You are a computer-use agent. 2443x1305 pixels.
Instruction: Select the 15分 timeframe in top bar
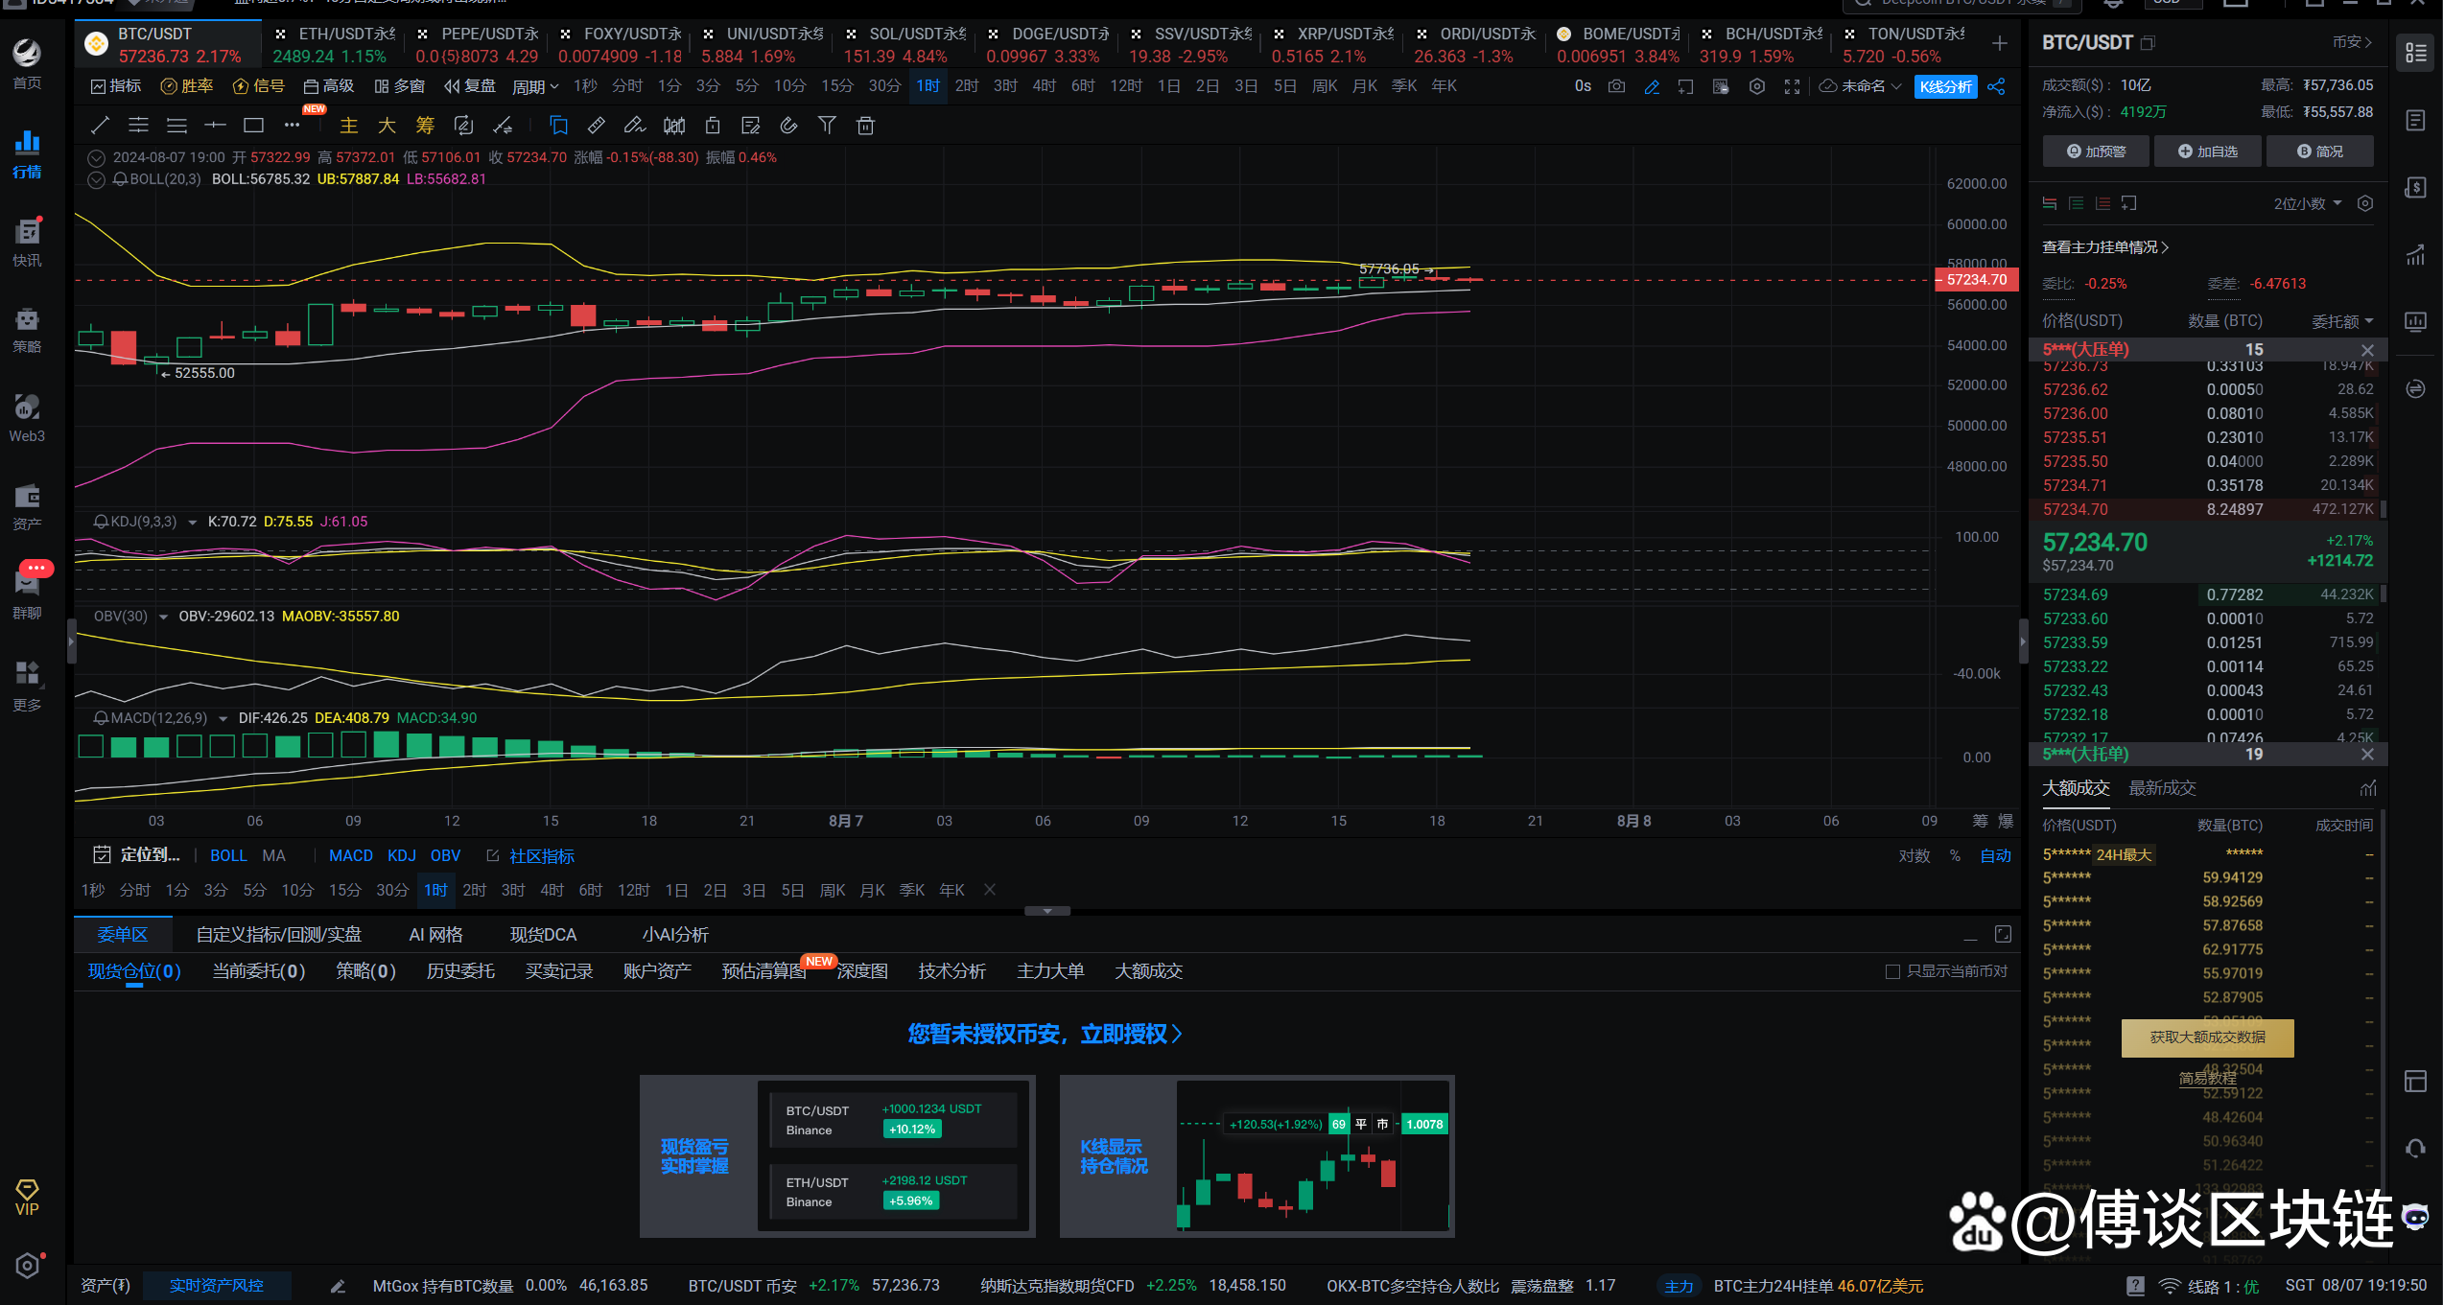tap(836, 86)
